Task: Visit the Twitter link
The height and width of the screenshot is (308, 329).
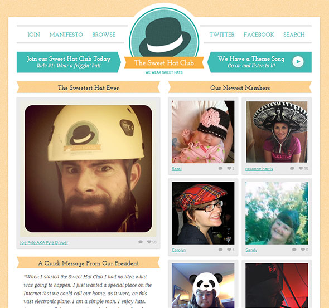Action: pyautogui.click(x=222, y=35)
